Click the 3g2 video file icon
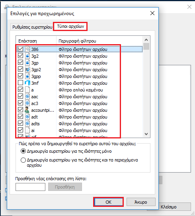The width and height of the screenshot is (195, 216). click(x=27, y=56)
